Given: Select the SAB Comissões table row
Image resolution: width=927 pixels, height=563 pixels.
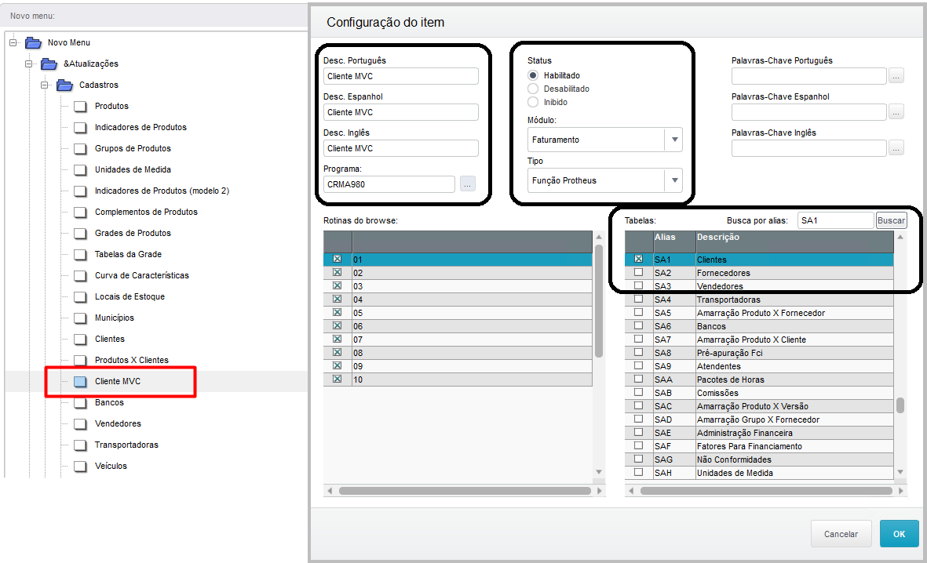Looking at the screenshot, I should click(759, 393).
